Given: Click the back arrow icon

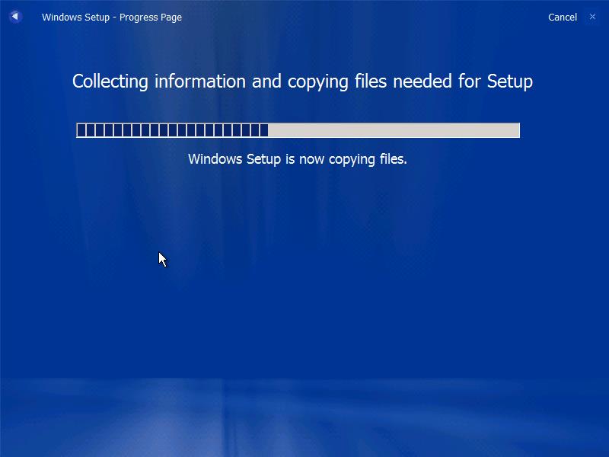Looking at the screenshot, I should click(15, 17).
